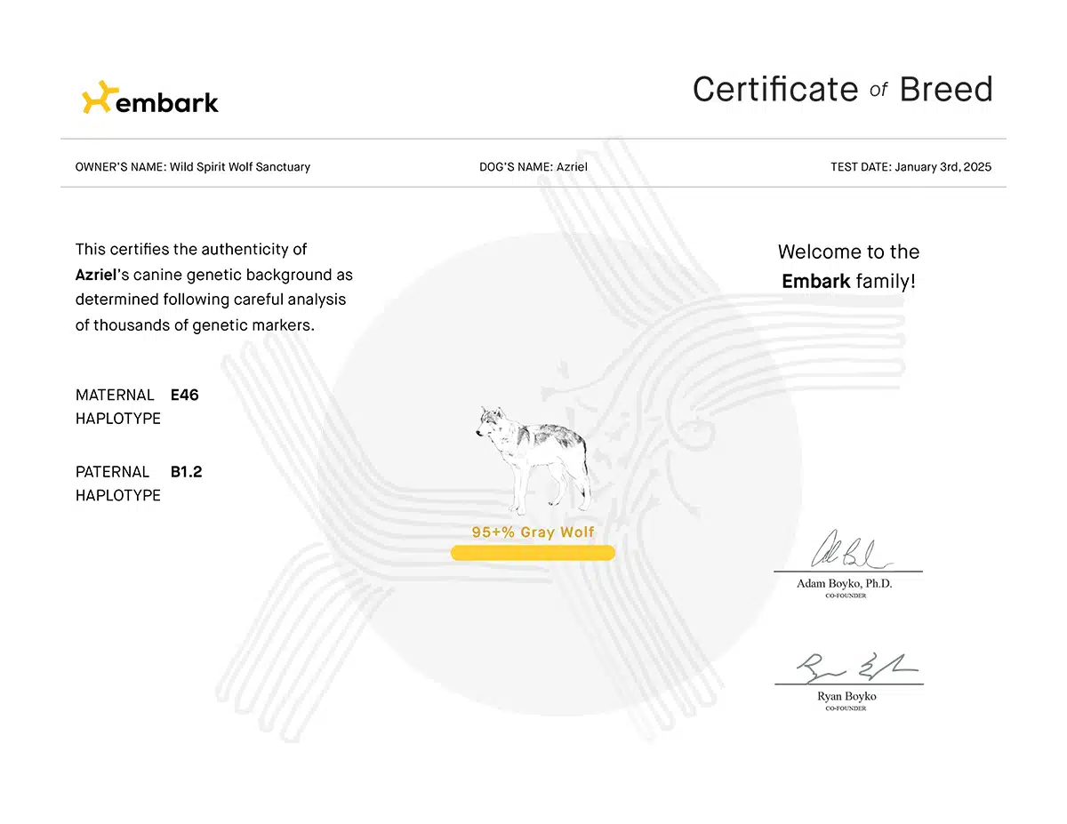Click bold Embark in "Embark family!"
Screen dimensions: 1067x824
point(815,282)
